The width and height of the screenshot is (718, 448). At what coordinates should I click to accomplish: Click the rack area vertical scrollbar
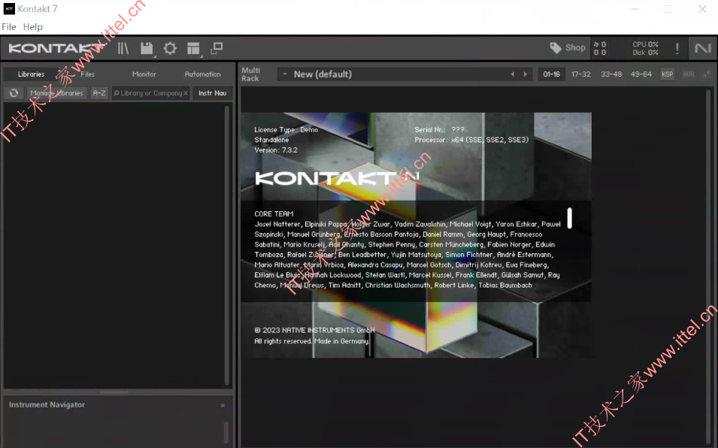pyautogui.click(x=709, y=268)
